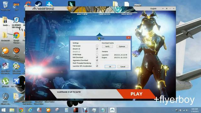
Task: Disable the Bulk Download checkbox
Action: point(97,57)
